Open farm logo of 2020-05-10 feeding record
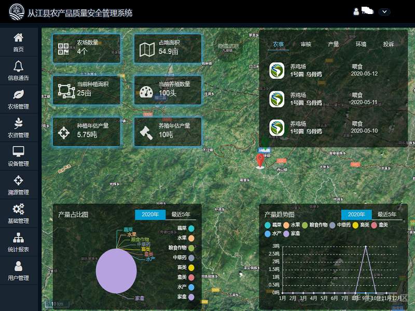The height and width of the screenshot is (311, 415). tap(277, 128)
